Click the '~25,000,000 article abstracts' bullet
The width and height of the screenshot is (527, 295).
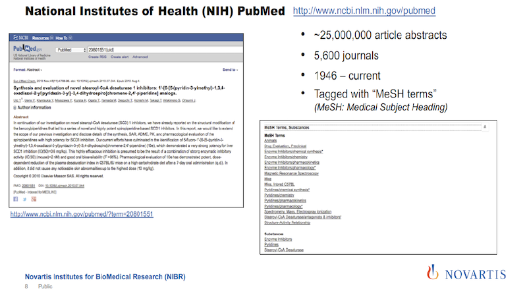coord(380,35)
